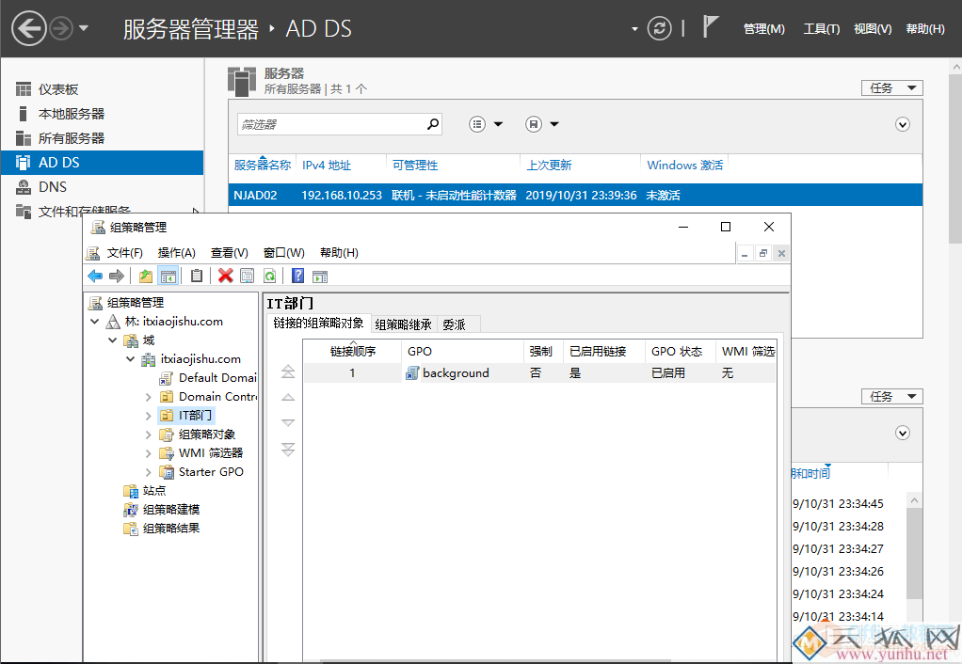Open the 管理(M) dropdown in 服务器管理器

764,28
